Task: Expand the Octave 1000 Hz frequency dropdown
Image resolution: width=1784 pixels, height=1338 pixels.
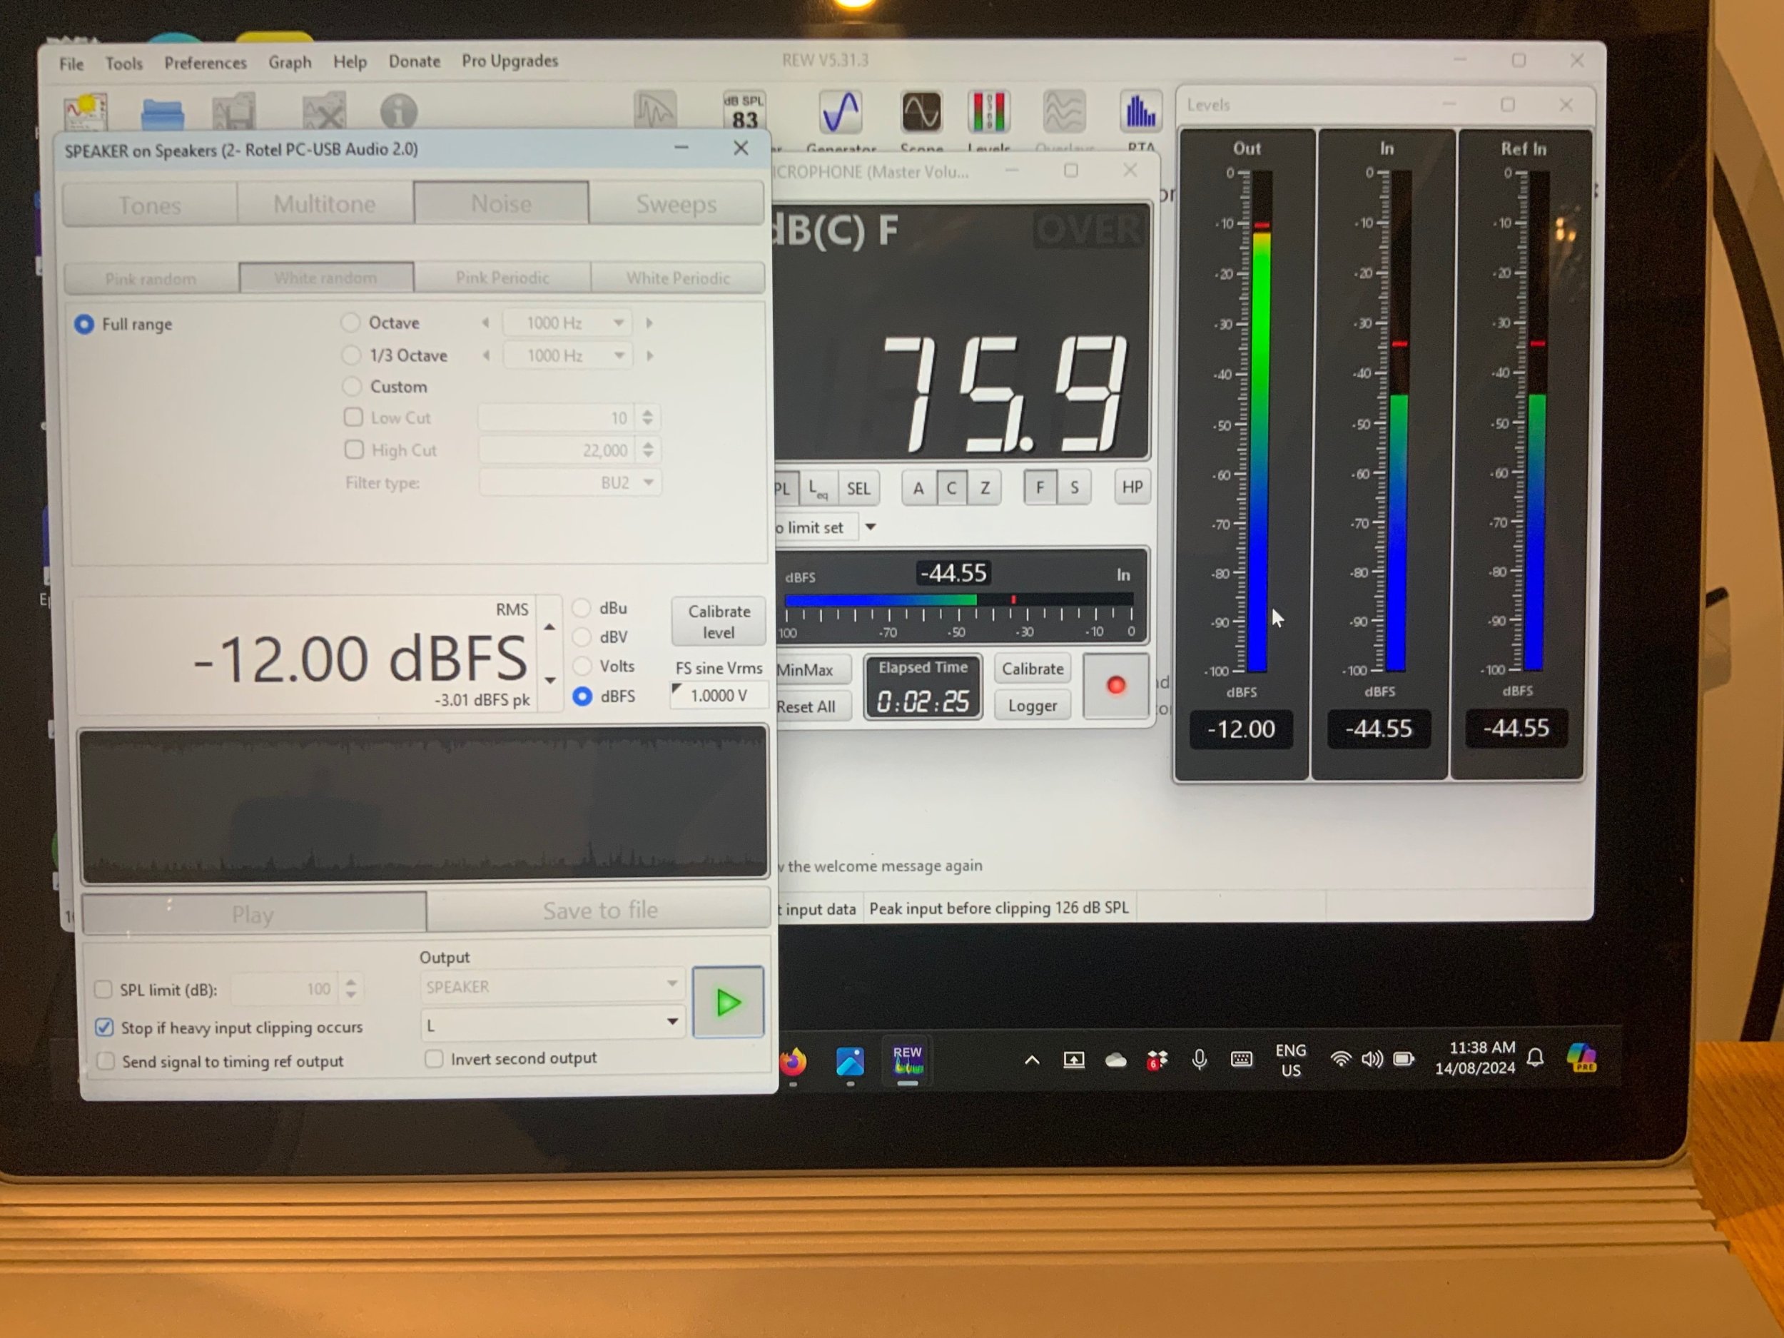Action: [x=618, y=323]
